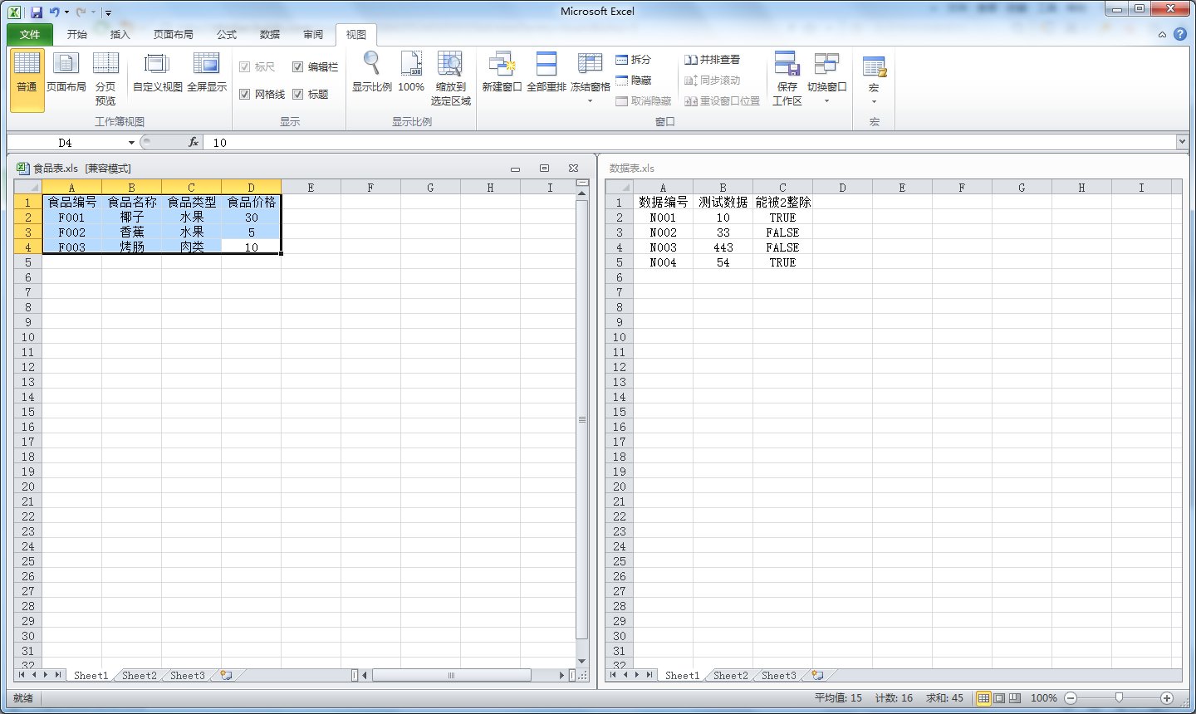Expand the Name Box dropdown arrow
The width and height of the screenshot is (1196, 714).
click(x=131, y=143)
